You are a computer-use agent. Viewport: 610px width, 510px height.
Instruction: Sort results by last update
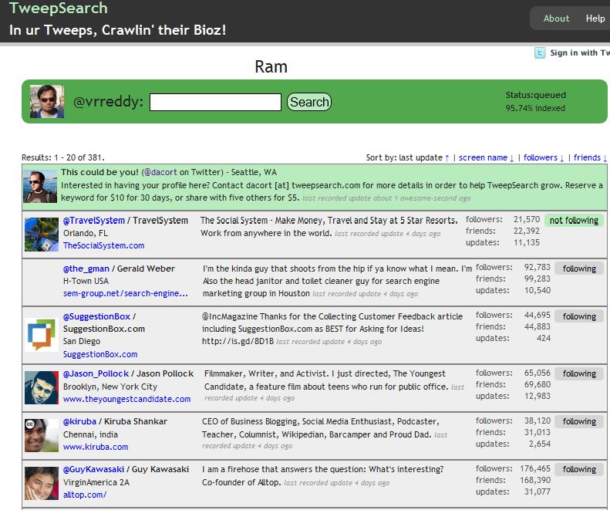click(x=424, y=157)
